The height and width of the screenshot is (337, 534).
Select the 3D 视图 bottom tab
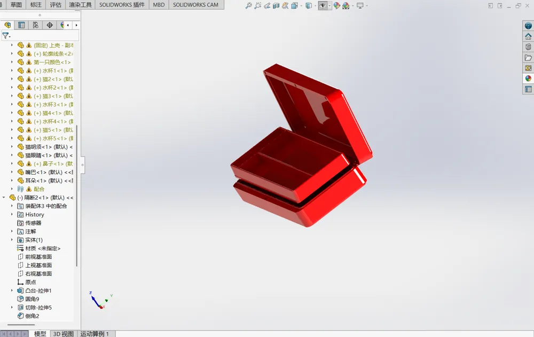pos(64,334)
